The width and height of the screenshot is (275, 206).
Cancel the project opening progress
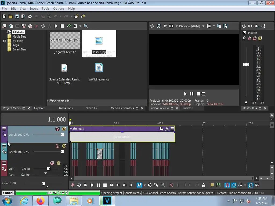(8, 193)
